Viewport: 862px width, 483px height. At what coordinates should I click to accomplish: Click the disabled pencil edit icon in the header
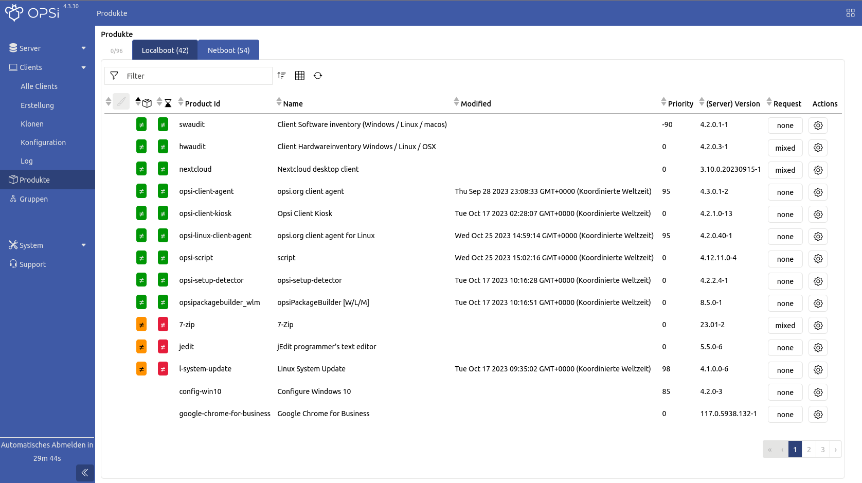(x=121, y=101)
